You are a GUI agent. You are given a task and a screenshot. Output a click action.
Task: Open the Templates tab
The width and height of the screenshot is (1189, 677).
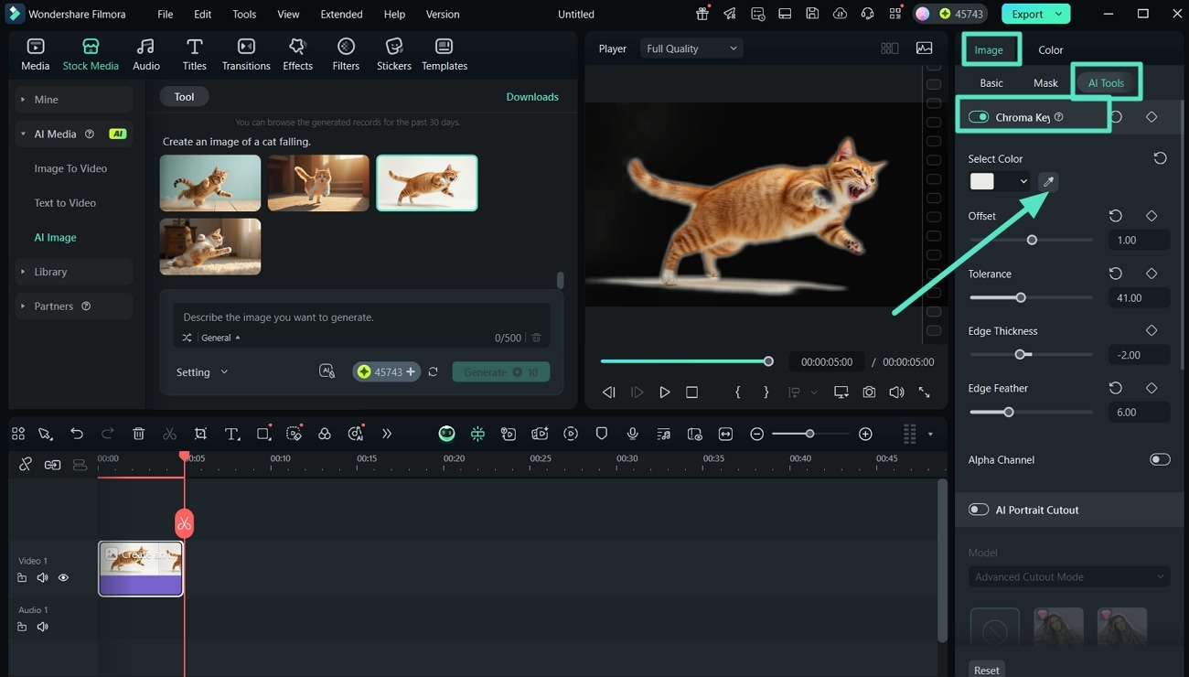pos(445,55)
